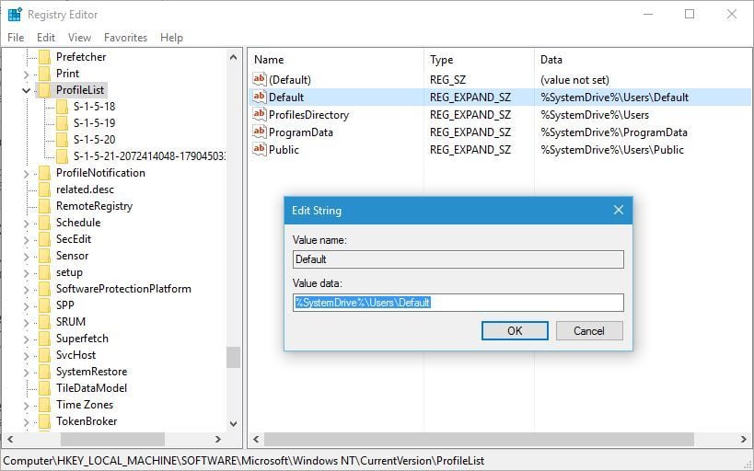Click the Prefetcher folder icon
Screen dimensions: 754x471
click(x=44, y=57)
